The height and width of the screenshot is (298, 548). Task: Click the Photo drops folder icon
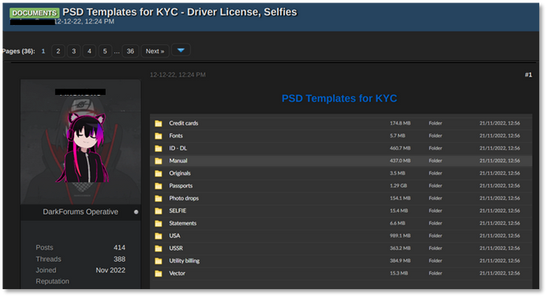159,198
